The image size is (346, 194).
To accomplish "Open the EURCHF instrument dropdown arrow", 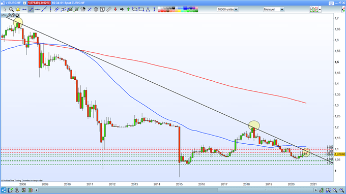I will tap(7, 3).
